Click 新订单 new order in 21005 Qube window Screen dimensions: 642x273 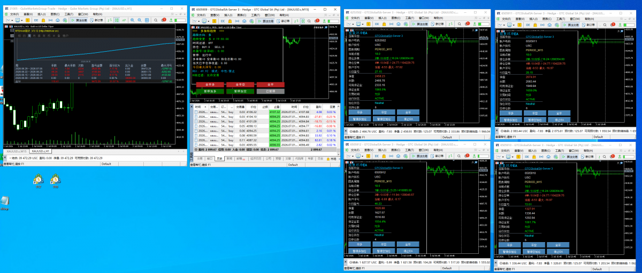coord(97,20)
